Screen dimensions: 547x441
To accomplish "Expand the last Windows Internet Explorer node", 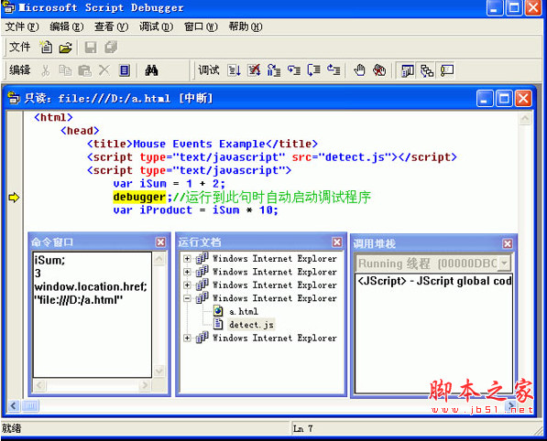I will pos(187,338).
